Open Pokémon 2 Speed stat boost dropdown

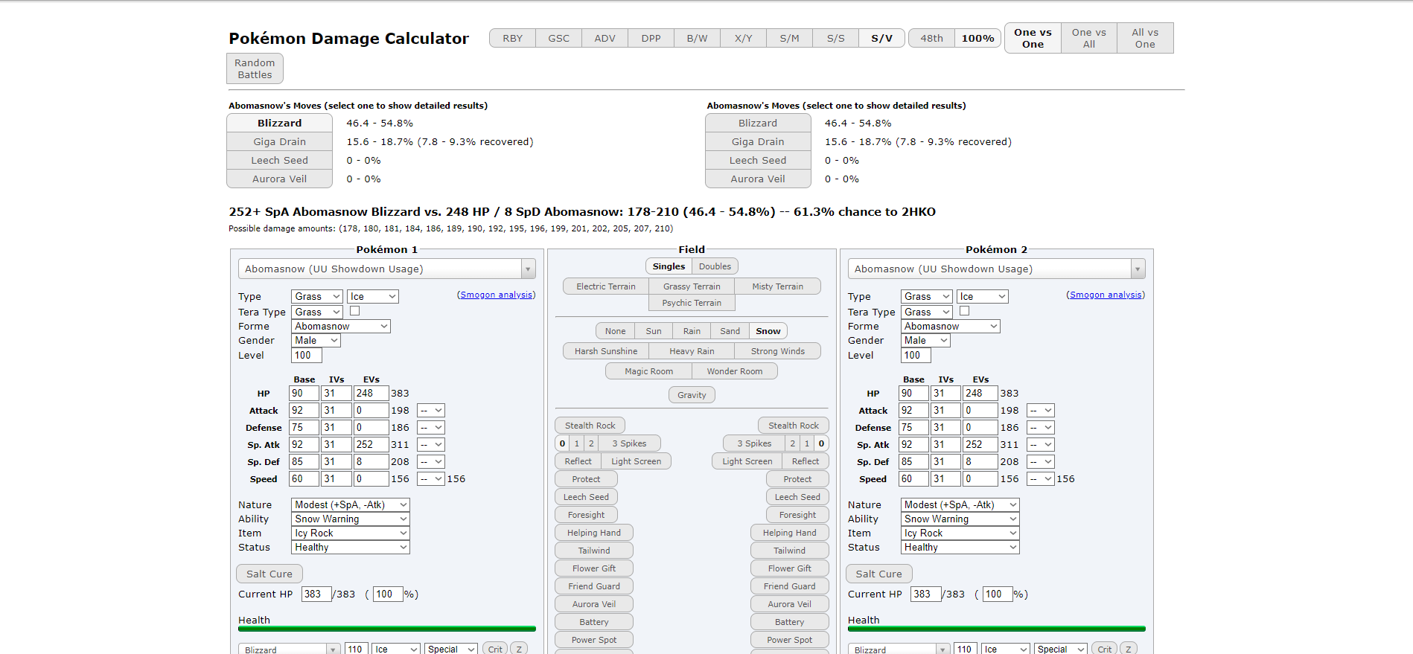[x=1041, y=478]
